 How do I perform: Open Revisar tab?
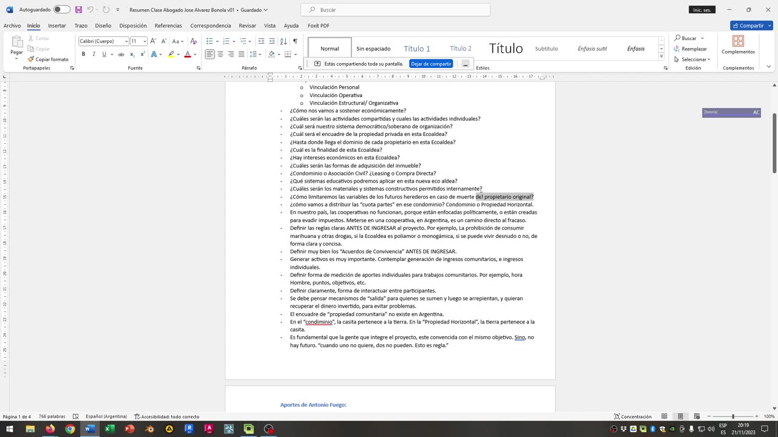(247, 25)
